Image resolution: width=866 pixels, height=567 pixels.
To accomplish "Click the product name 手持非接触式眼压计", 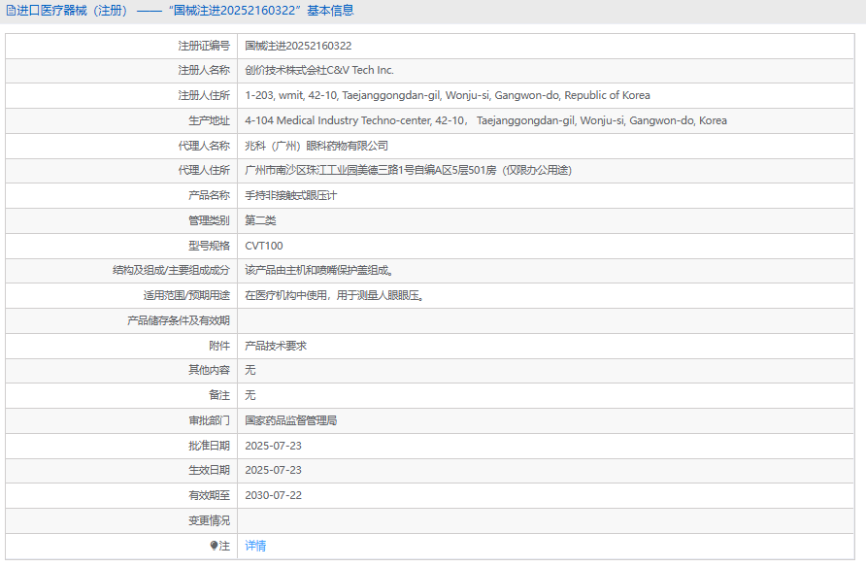I will (290, 196).
